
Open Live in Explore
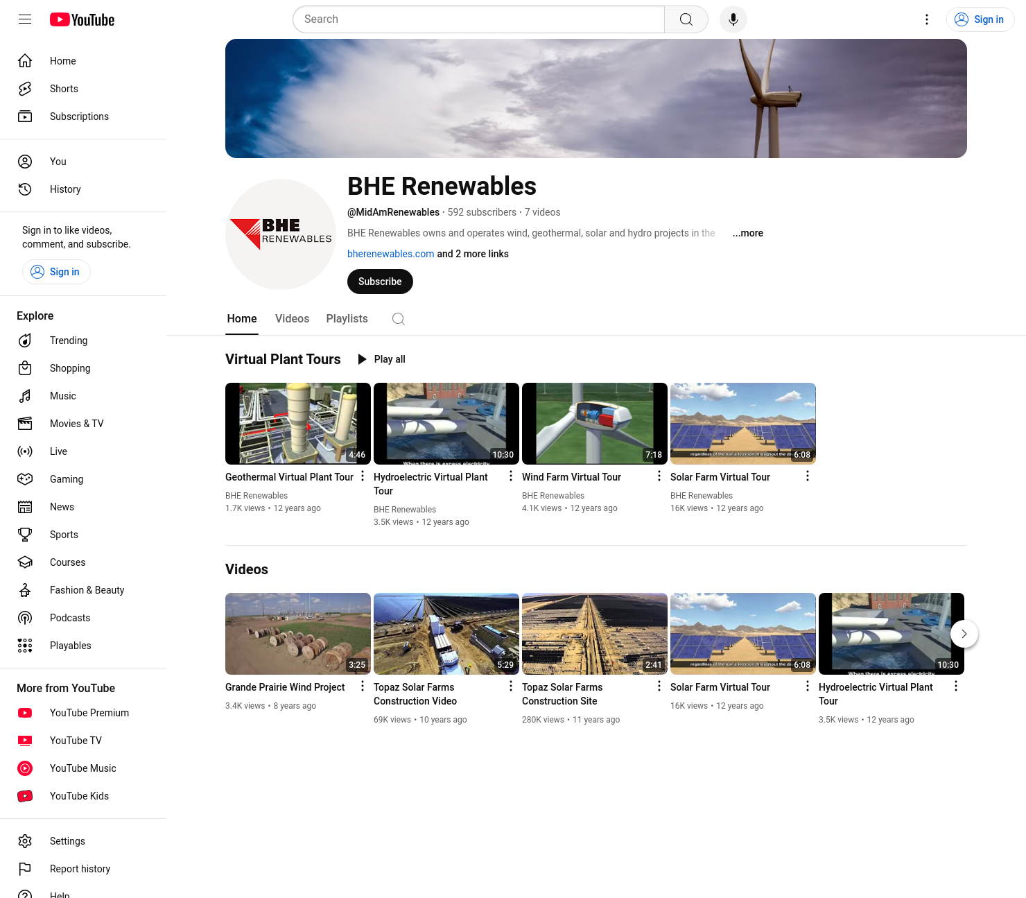(x=83, y=451)
